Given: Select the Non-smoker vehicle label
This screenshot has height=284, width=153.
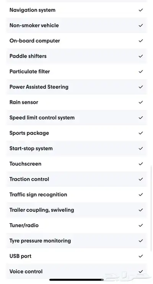Looking at the screenshot, I should click(34, 25).
